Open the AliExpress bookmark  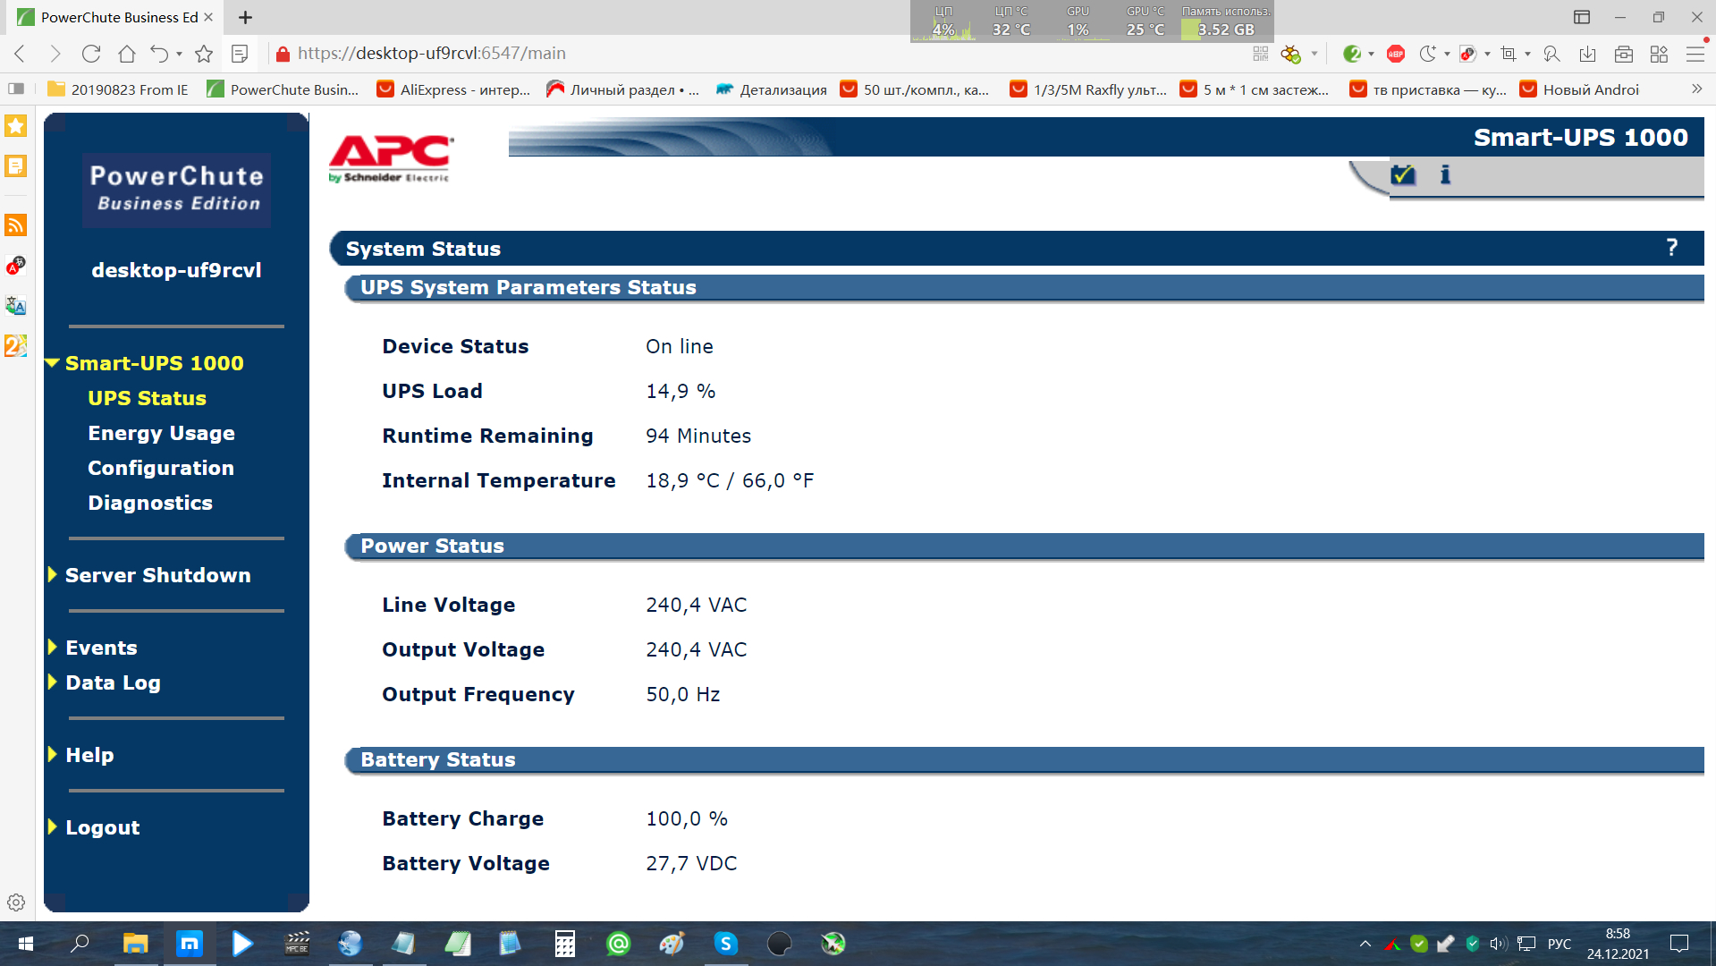coord(454,89)
